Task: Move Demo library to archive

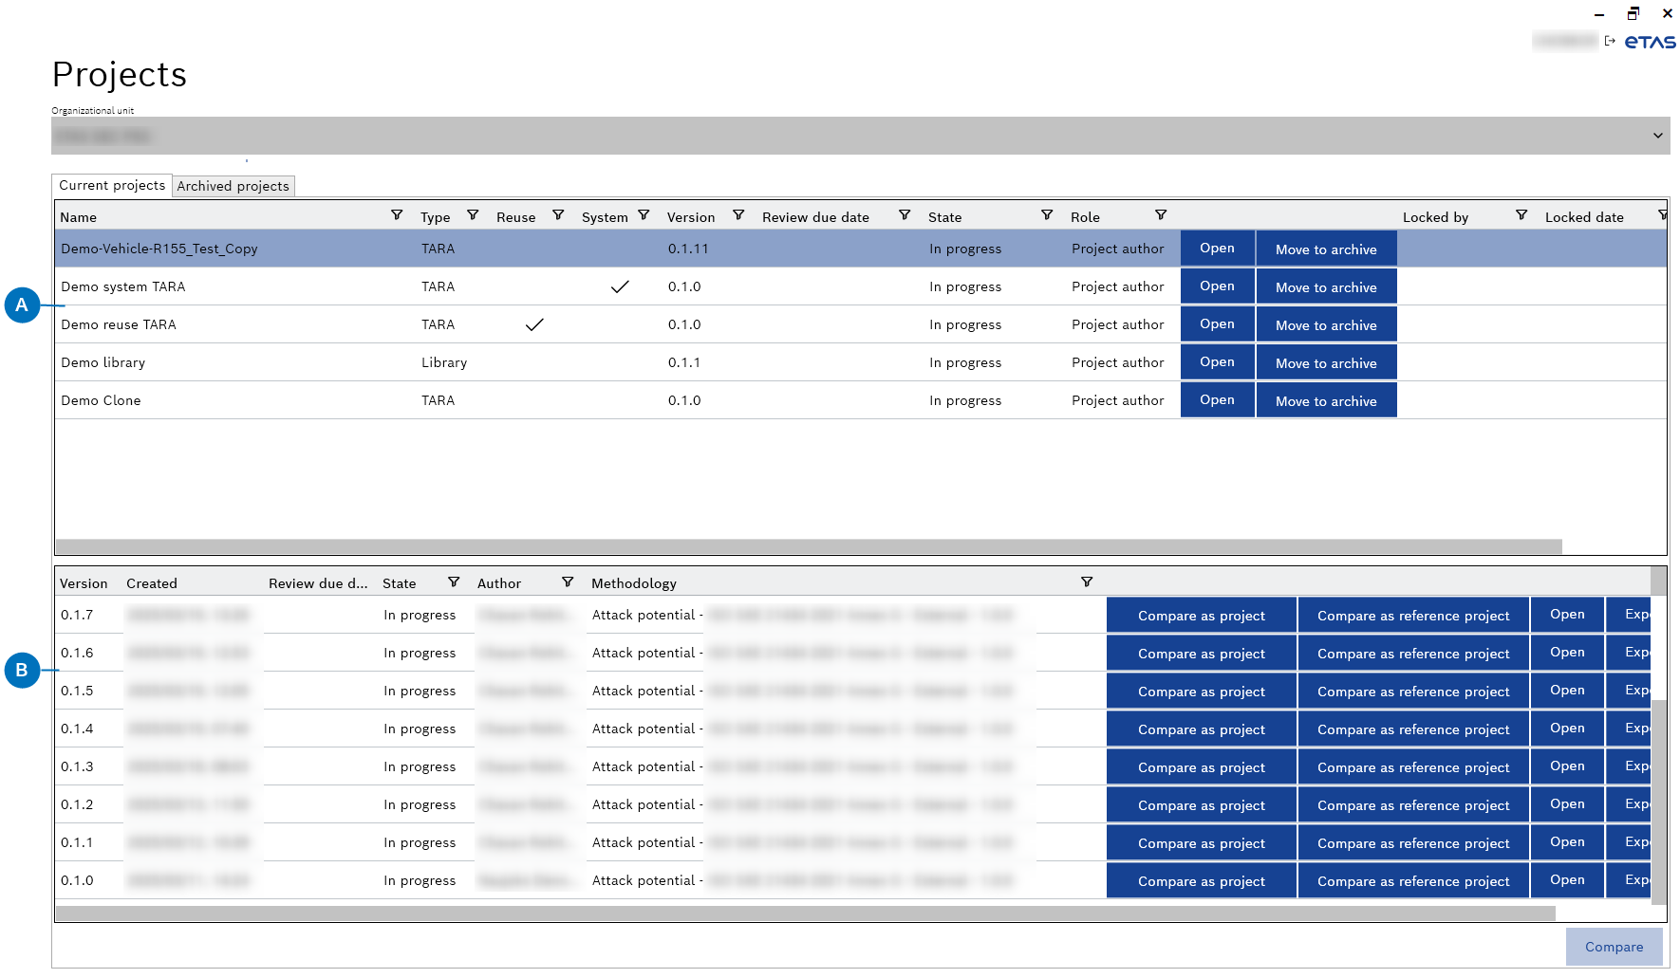Action: pyautogui.click(x=1325, y=362)
